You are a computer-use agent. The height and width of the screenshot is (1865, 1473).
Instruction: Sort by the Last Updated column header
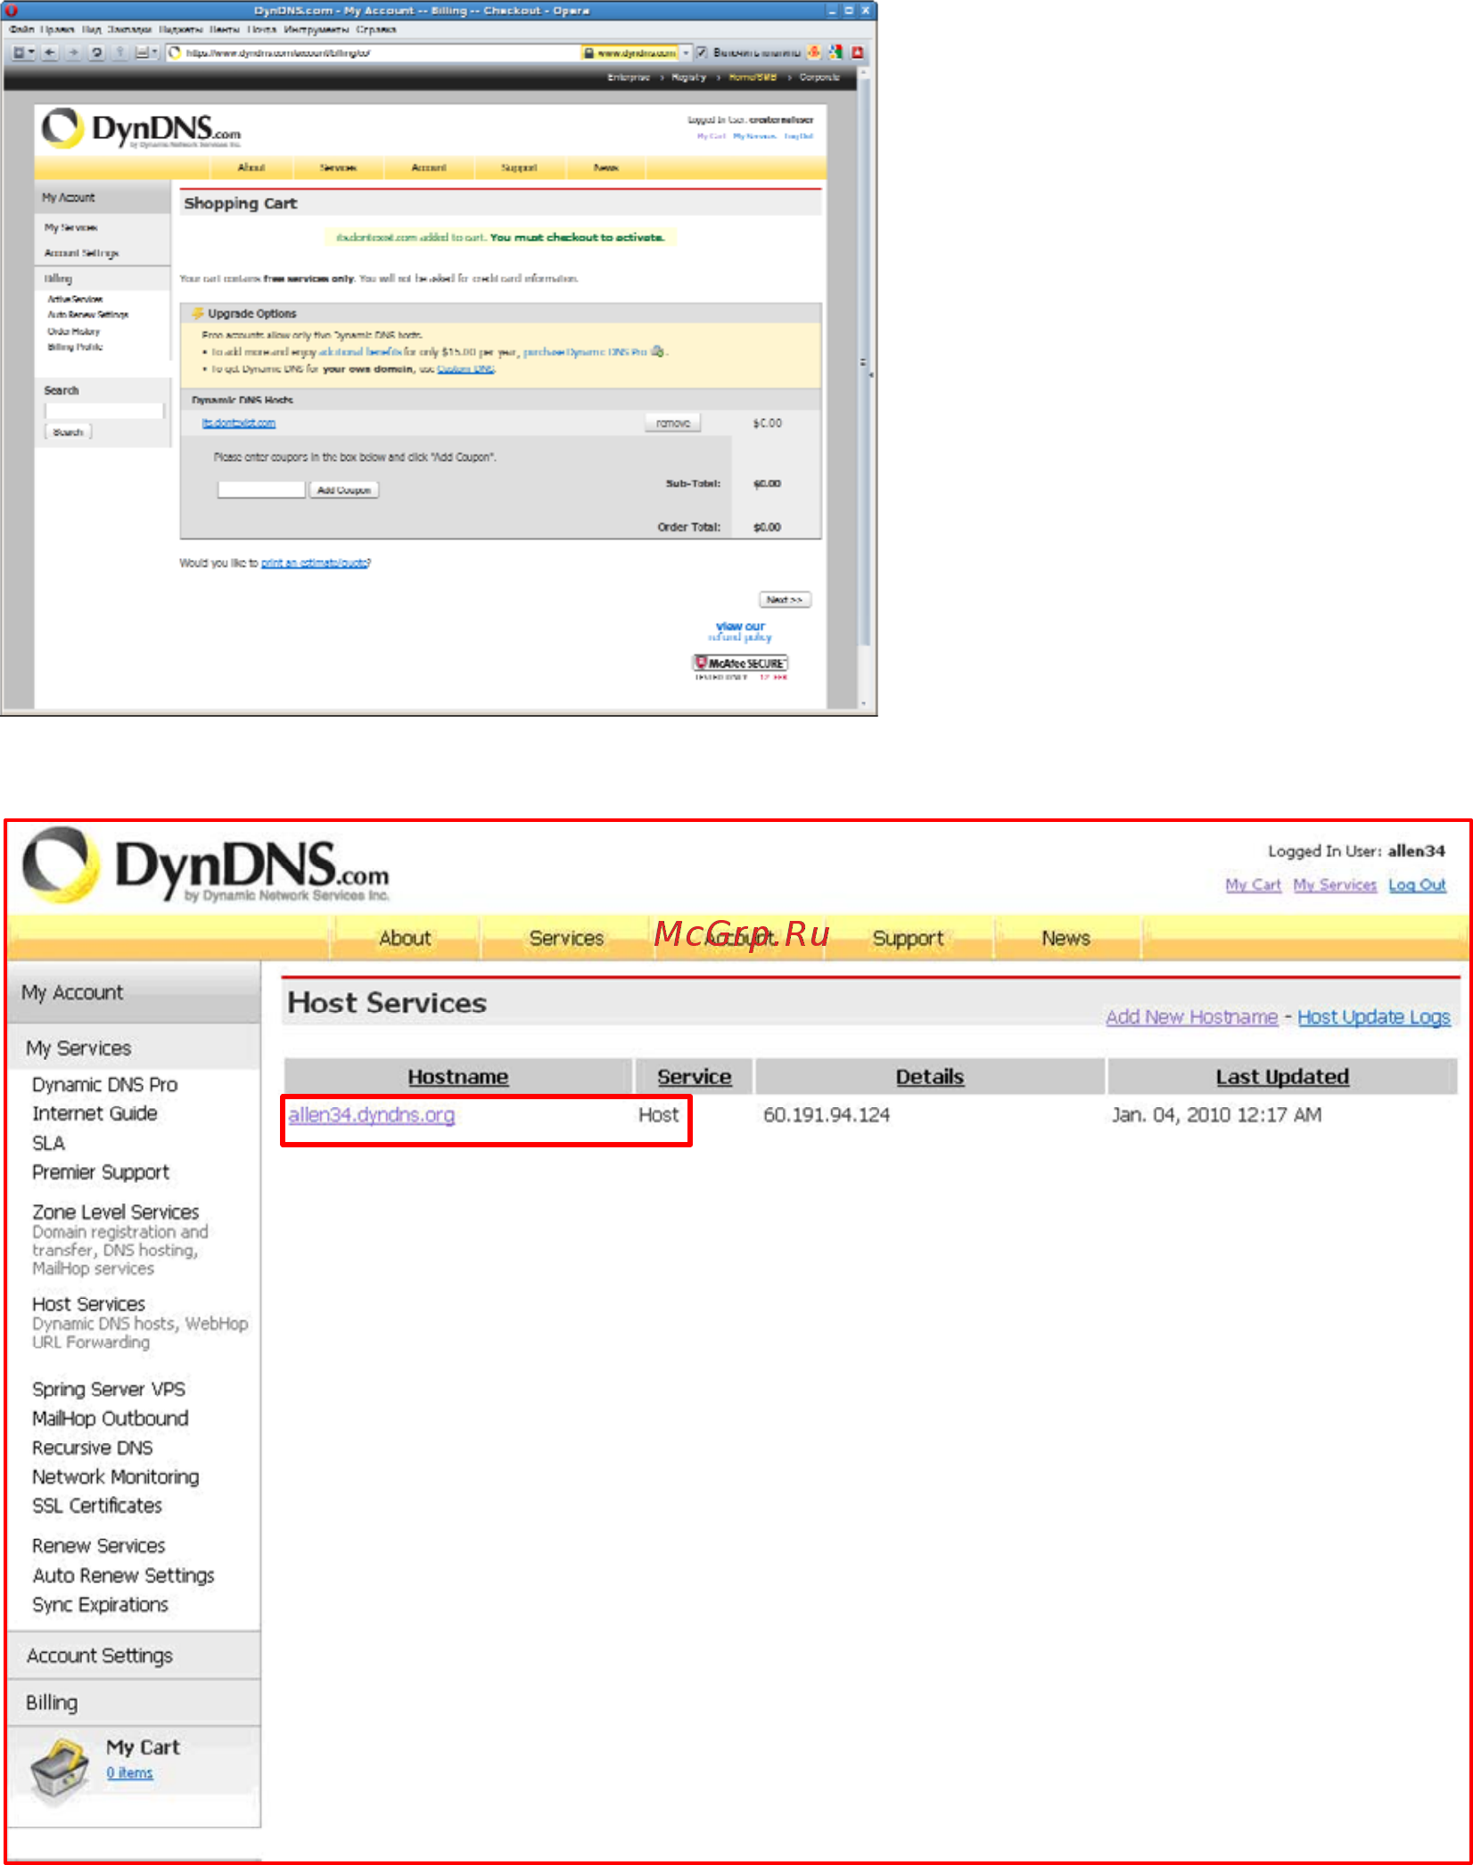pos(1282,1077)
